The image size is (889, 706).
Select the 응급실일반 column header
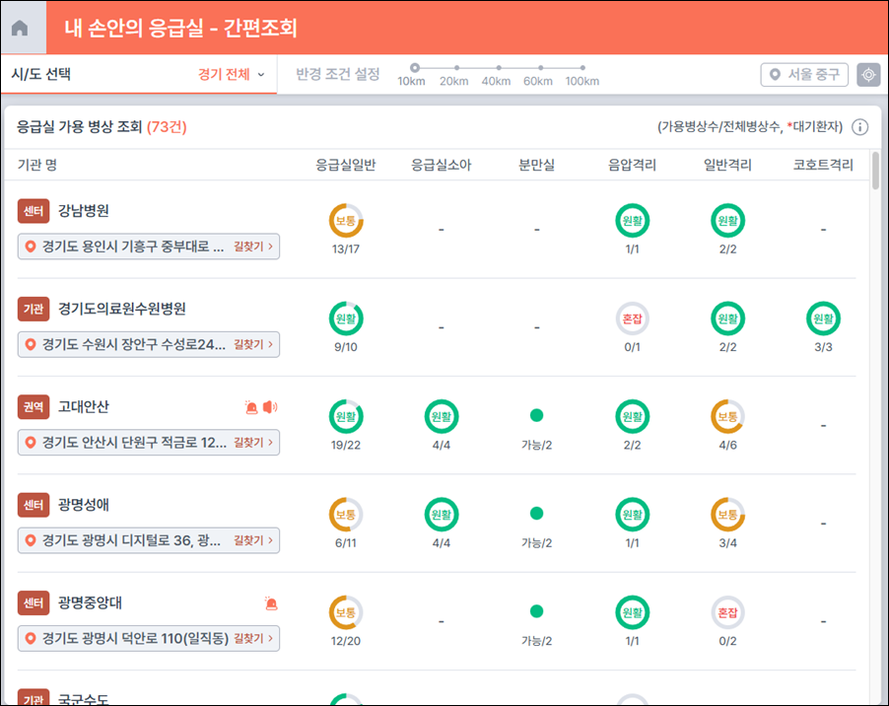point(346,165)
